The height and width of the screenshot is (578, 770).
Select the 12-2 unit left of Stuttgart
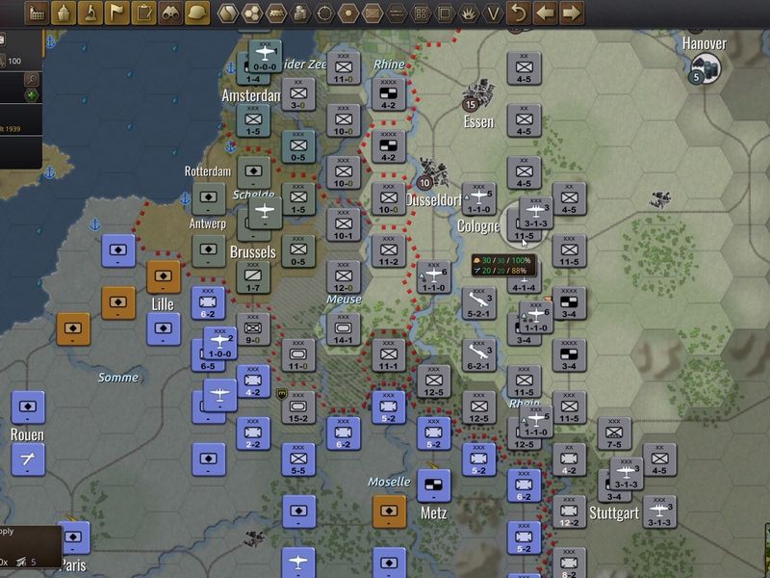569,512
